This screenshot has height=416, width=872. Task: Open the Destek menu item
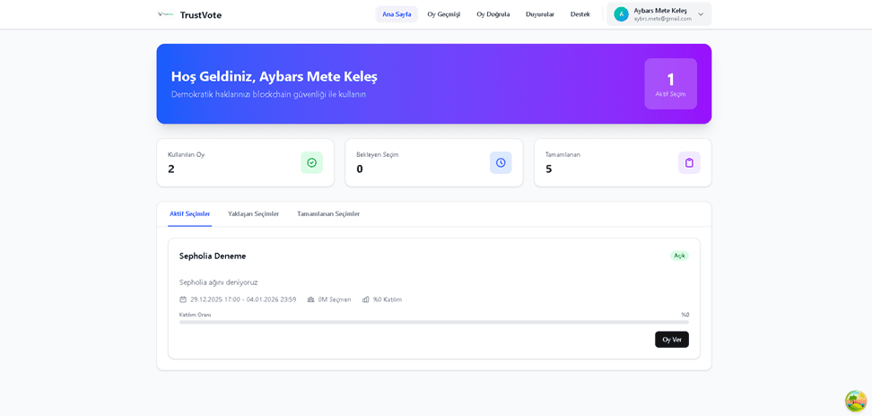(580, 14)
